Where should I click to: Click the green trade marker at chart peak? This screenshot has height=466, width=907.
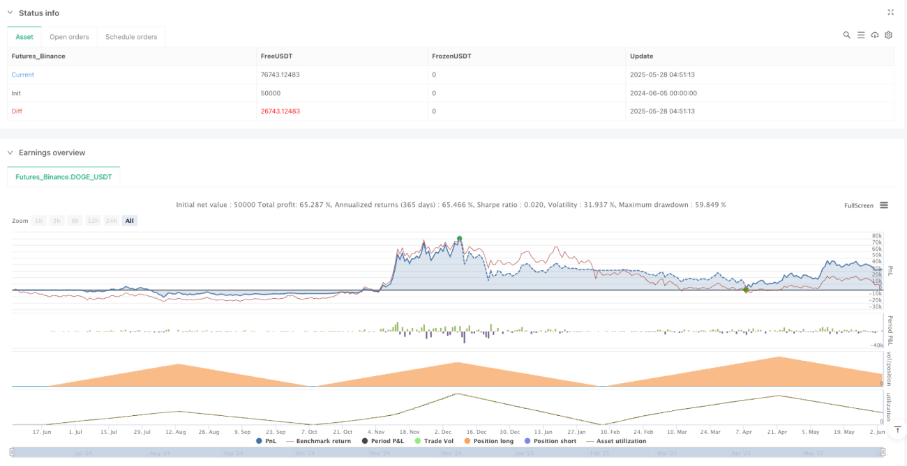click(x=459, y=239)
